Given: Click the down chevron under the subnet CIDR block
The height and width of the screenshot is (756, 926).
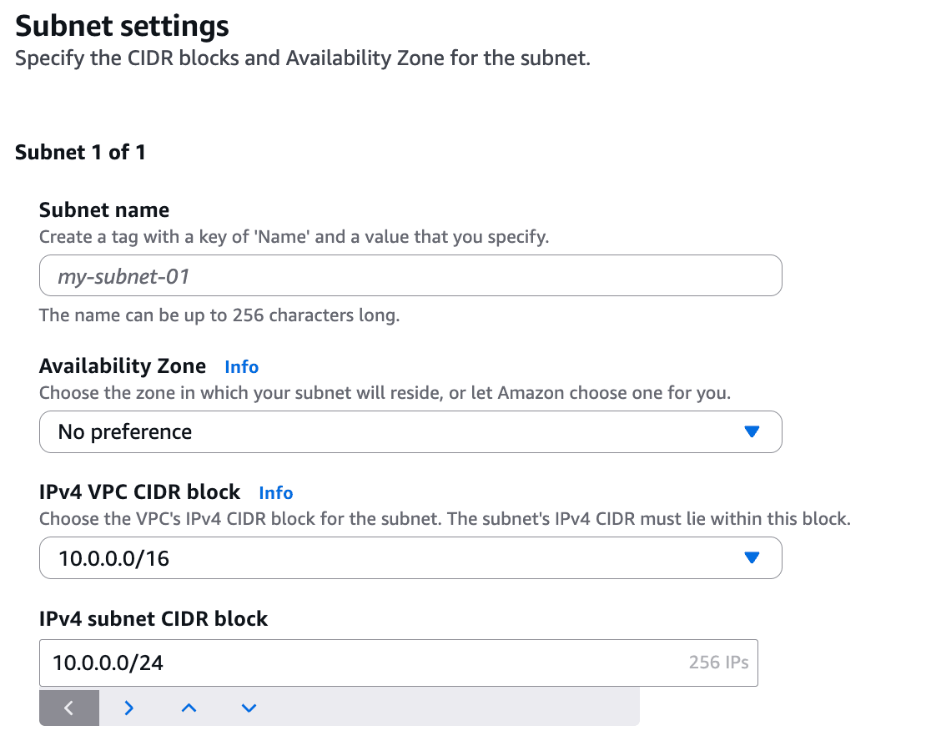Looking at the screenshot, I should click(x=249, y=708).
